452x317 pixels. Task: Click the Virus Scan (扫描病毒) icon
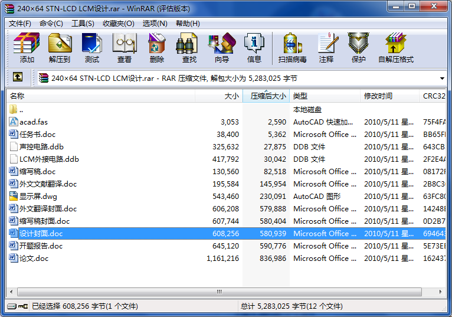292,43
